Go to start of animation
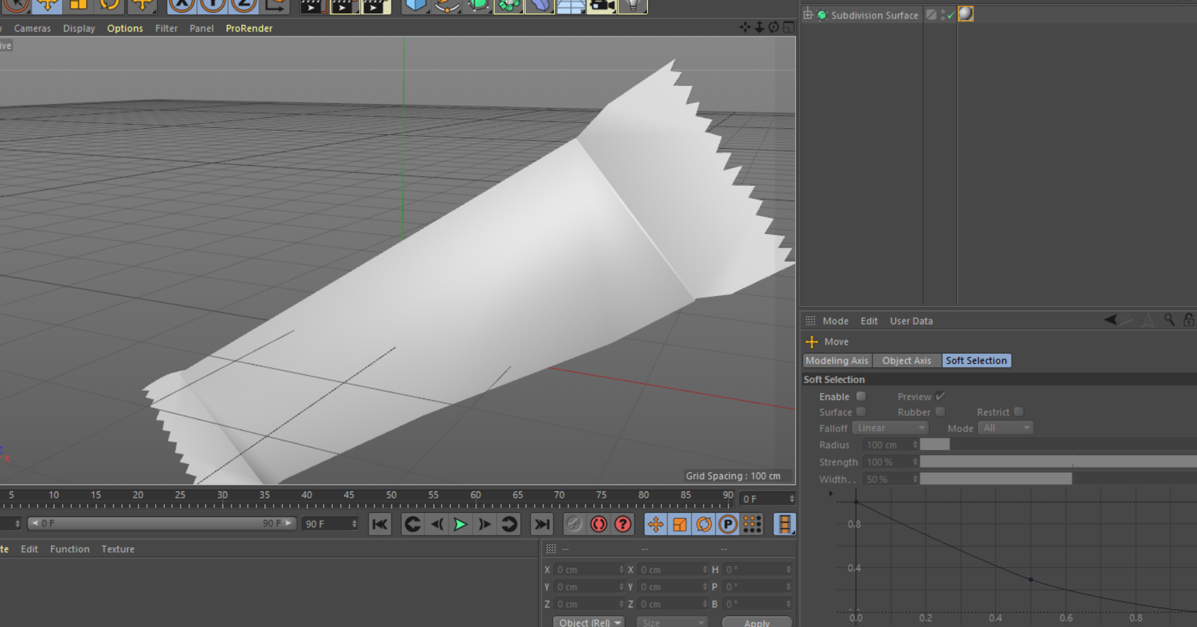 pyautogui.click(x=380, y=524)
